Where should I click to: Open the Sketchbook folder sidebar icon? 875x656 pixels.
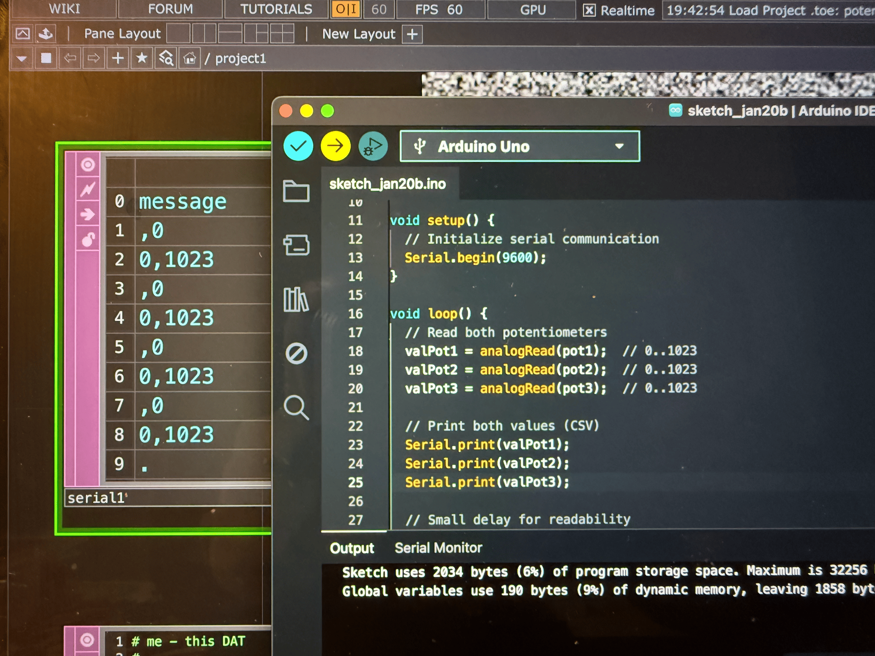coord(296,192)
